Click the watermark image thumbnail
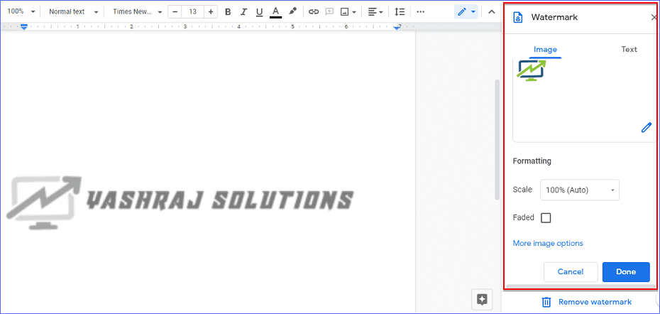This screenshot has height=314, width=660. (532, 70)
